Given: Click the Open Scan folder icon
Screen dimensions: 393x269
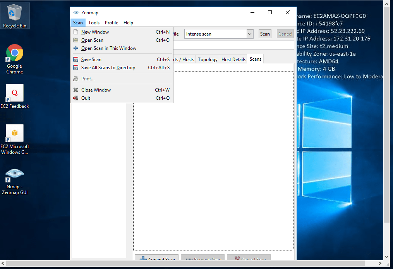Looking at the screenshot, I should coord(76,40).
